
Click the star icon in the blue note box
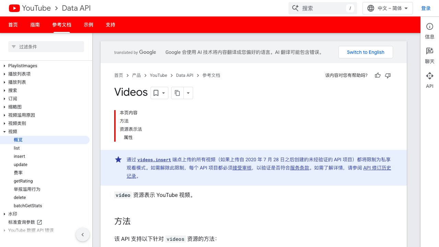coord(118,160)
